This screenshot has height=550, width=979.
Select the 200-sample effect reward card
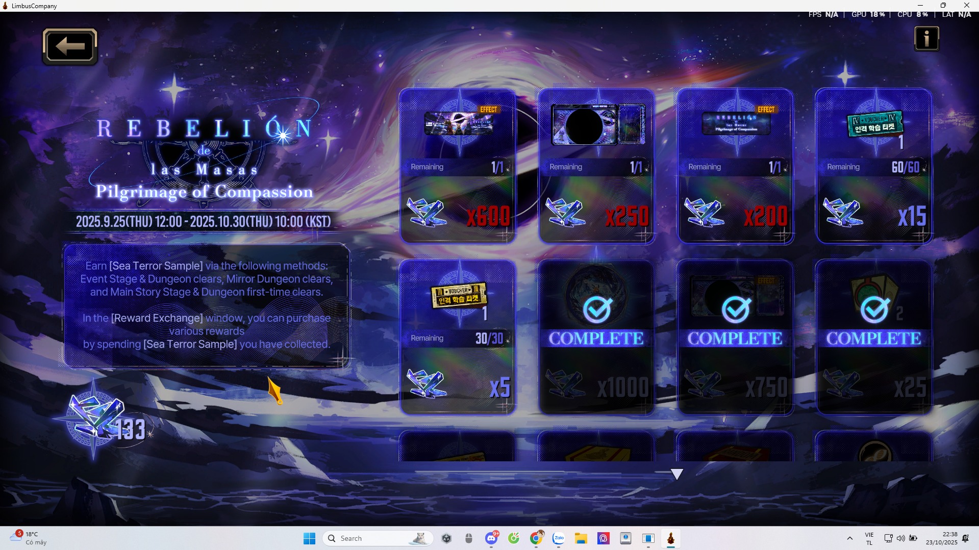(735, 166)
